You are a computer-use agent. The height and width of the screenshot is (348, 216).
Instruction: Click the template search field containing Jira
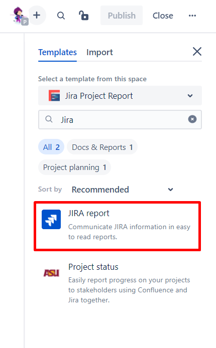pos(120,120)
